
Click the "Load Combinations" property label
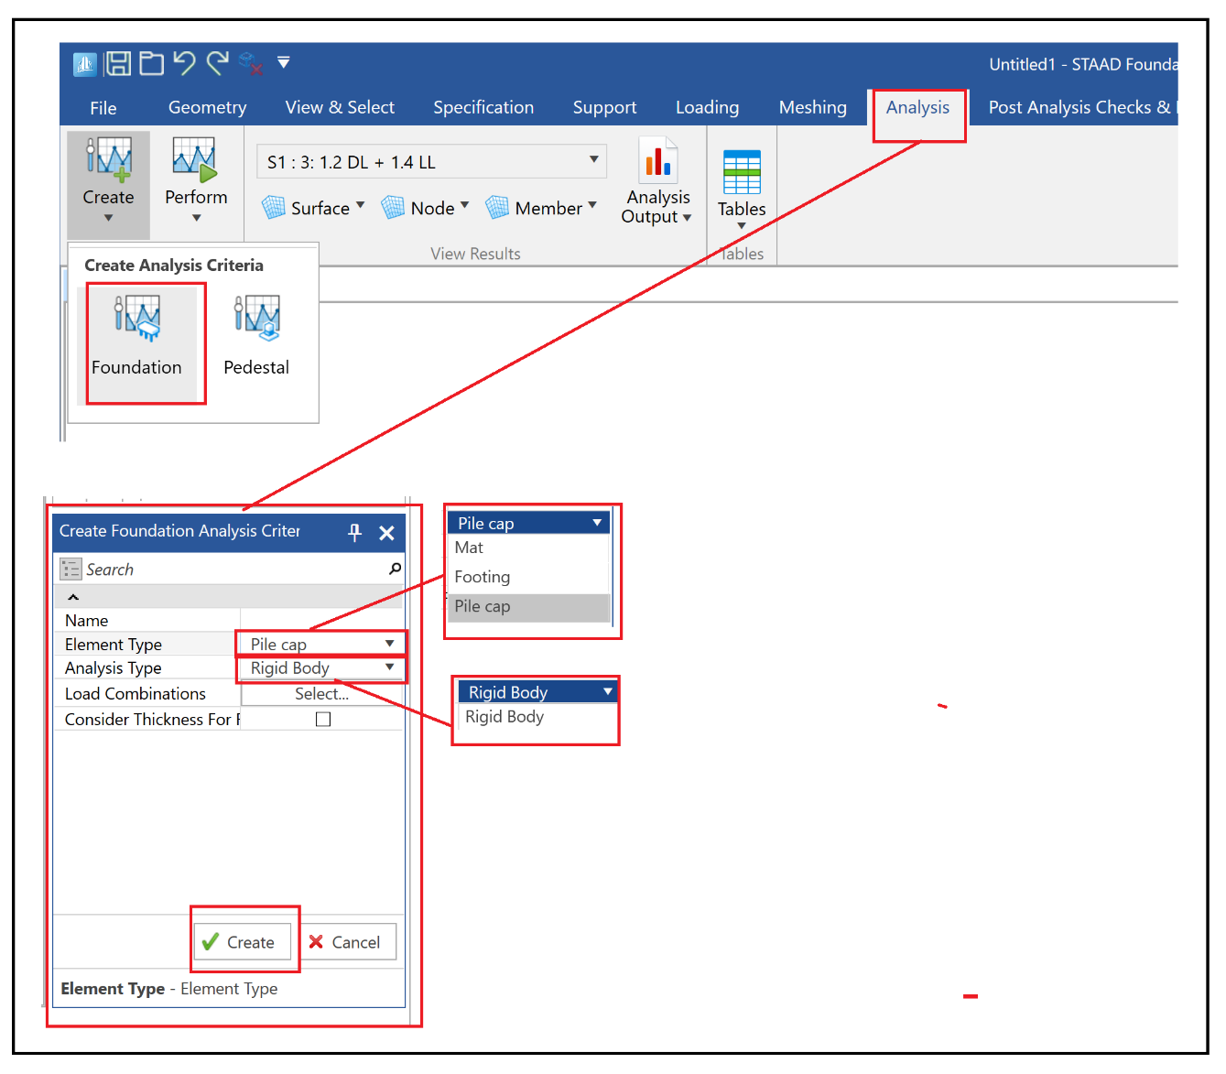pyautogui.click(x=136, y=694)
